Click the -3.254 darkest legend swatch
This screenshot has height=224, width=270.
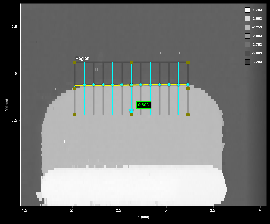[248, 62]
